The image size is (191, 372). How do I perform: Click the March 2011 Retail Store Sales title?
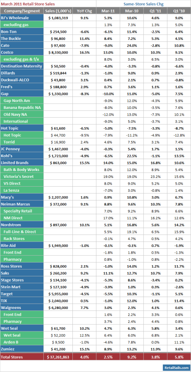pos(28,4)
